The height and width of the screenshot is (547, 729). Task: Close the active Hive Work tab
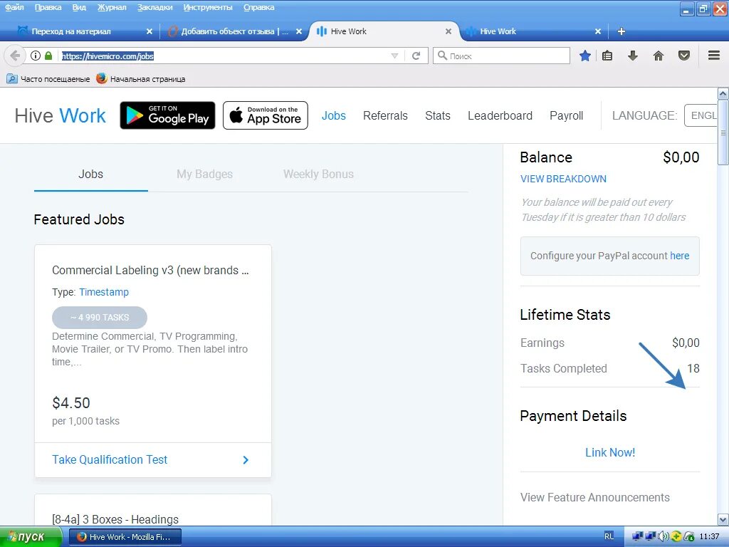[x=449, y=31]
